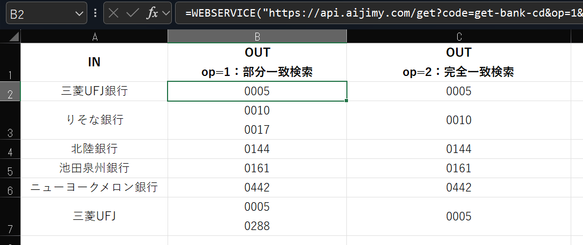Select the row 3 header
Viewport: 583px width, 245px height.
click(10, 120)
